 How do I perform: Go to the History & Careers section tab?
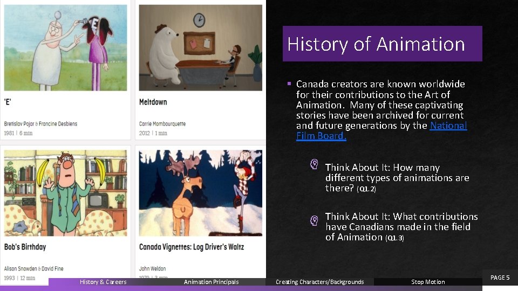pos(103,282)
